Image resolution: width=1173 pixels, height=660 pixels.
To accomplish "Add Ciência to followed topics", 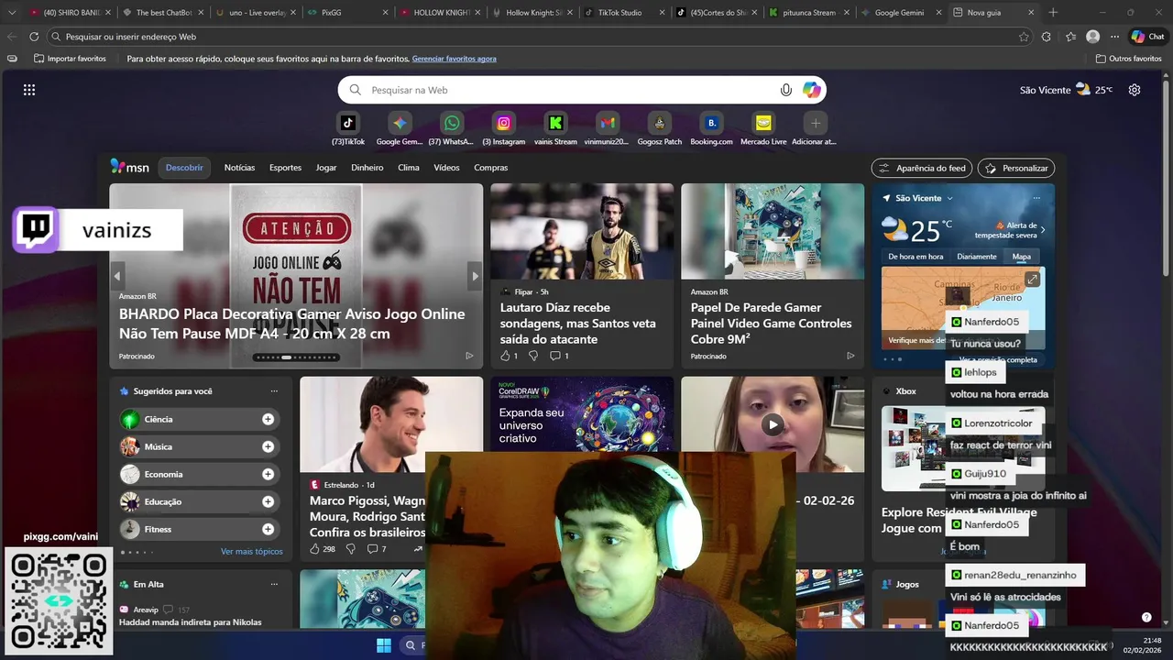I will pyautogui.click(x=268, y=419).
